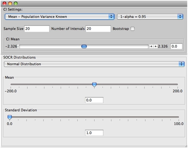Image resolution: width=188 pixels, height=148 pixels.
Task: Zoom the window with the green button
Action: (x=16, y=3)
